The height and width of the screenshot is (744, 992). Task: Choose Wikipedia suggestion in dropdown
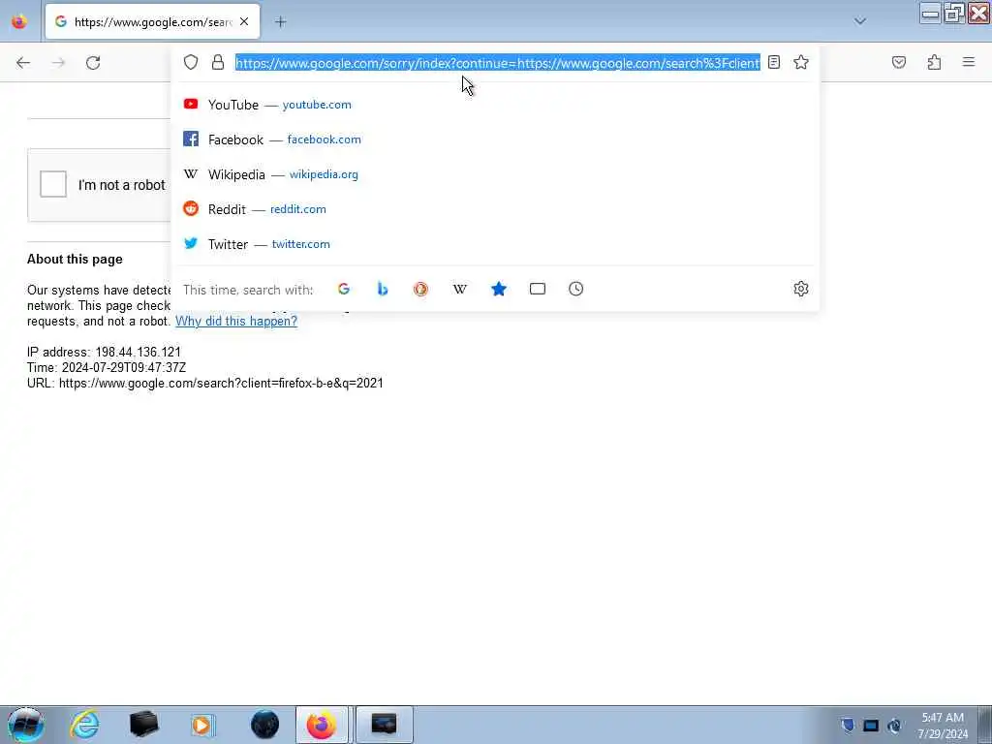coord(495,174)
